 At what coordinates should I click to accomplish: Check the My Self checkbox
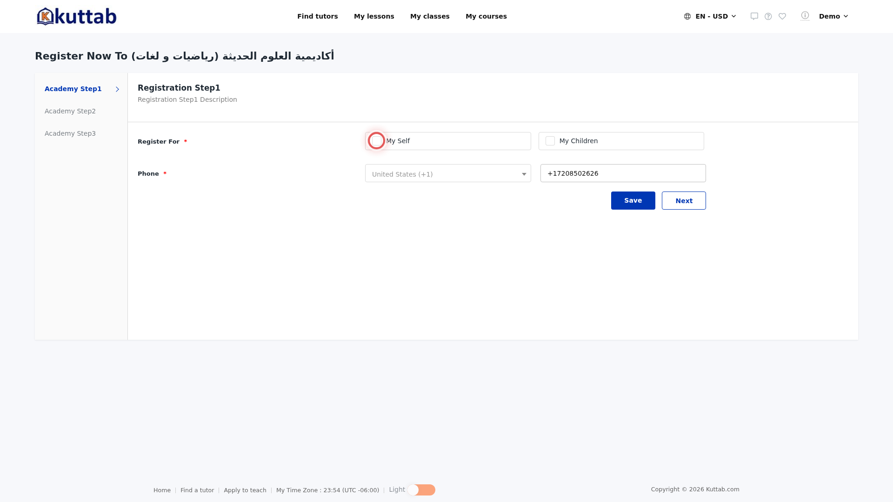[x=377, y=141]
